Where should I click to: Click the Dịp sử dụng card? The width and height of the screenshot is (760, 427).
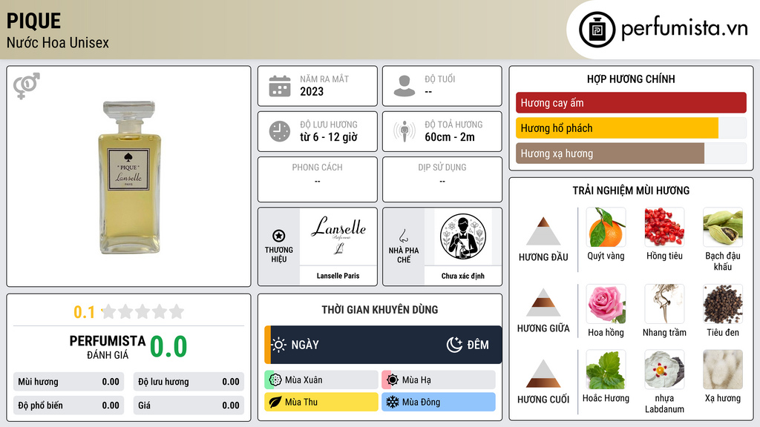[442, 179]
